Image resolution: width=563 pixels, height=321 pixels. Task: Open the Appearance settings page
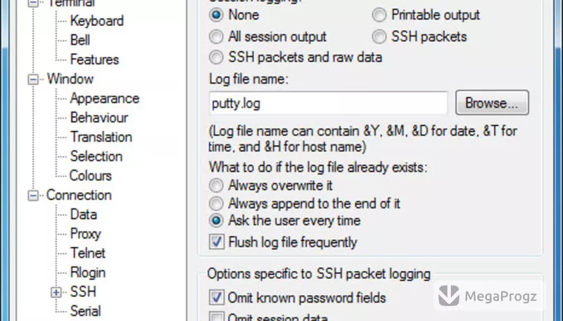[104, 99]
